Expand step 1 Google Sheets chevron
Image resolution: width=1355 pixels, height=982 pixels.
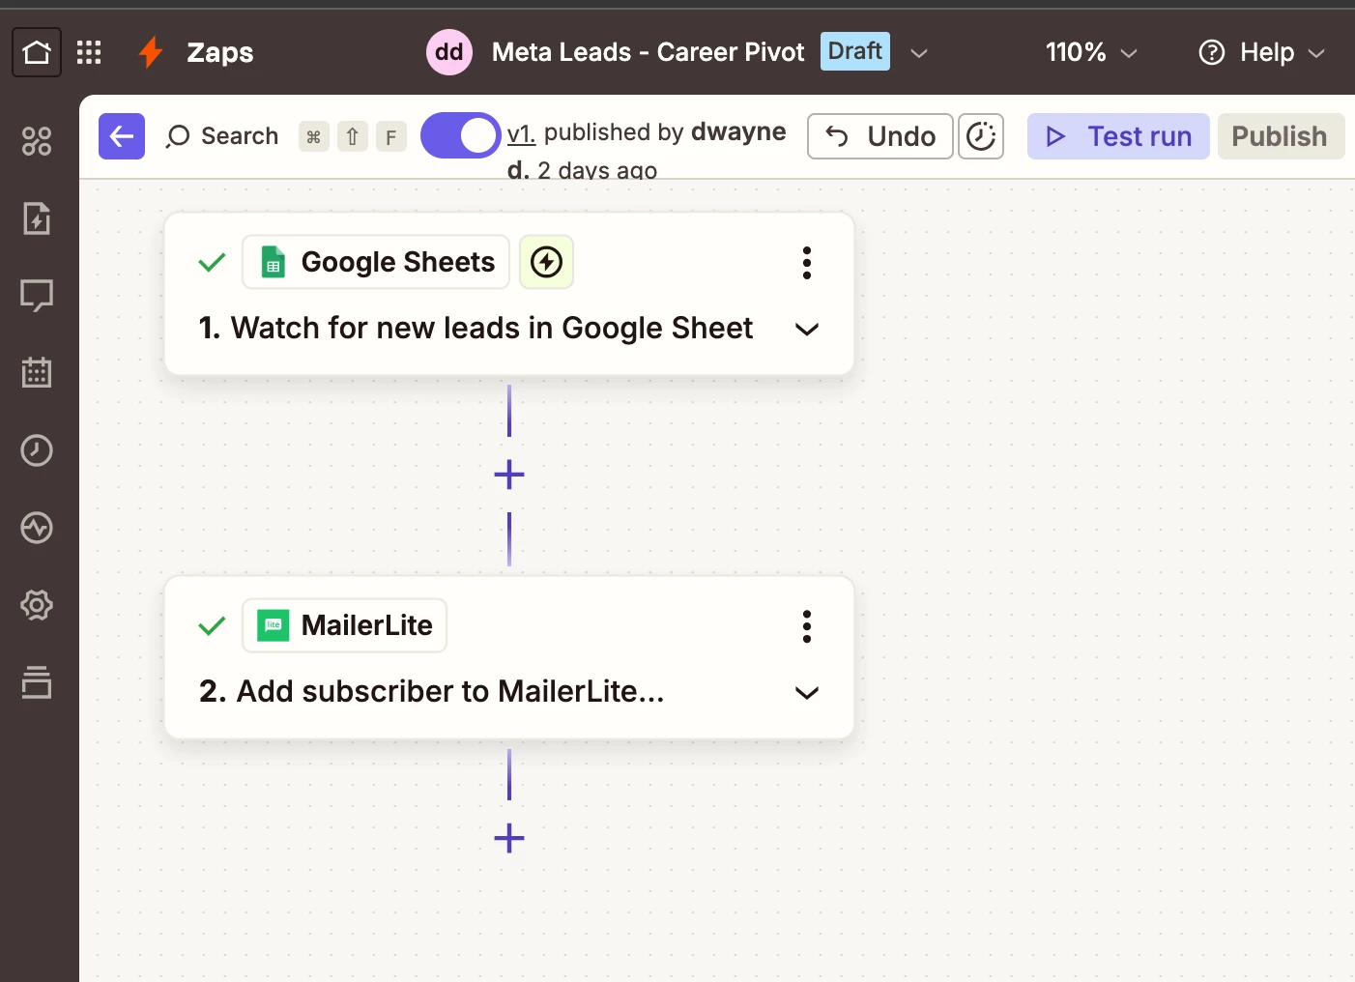(x=807, y=330)
